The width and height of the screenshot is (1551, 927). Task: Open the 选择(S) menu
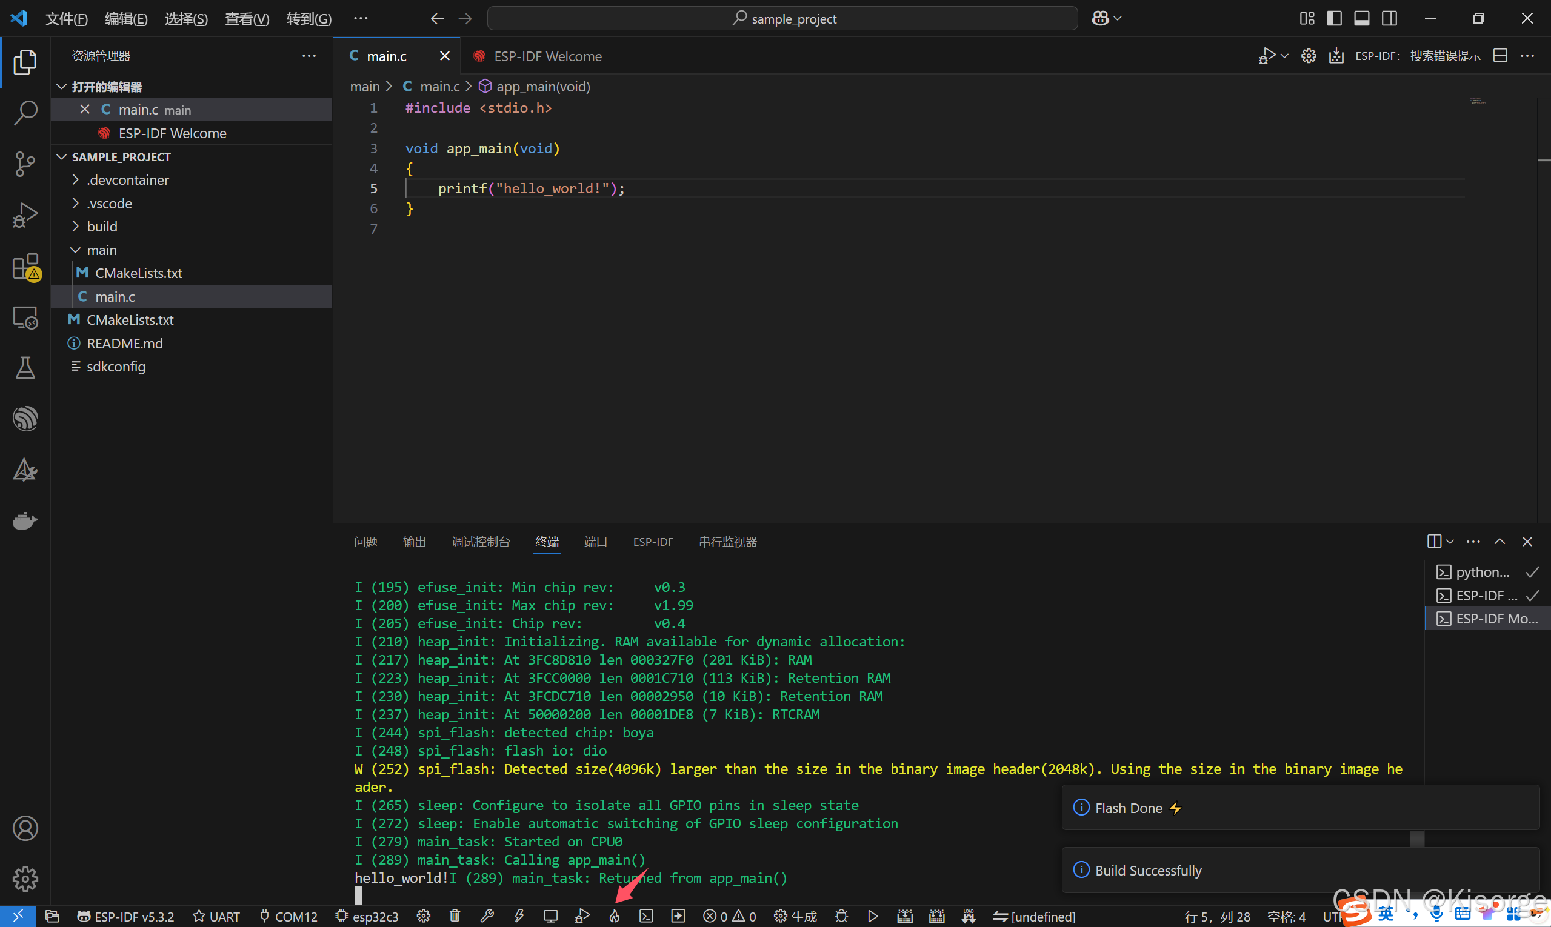click(186, 19)
